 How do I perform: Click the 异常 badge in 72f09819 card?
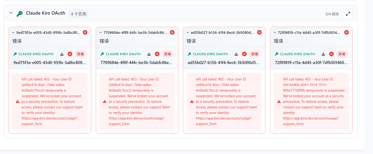(x=342, y=54)
